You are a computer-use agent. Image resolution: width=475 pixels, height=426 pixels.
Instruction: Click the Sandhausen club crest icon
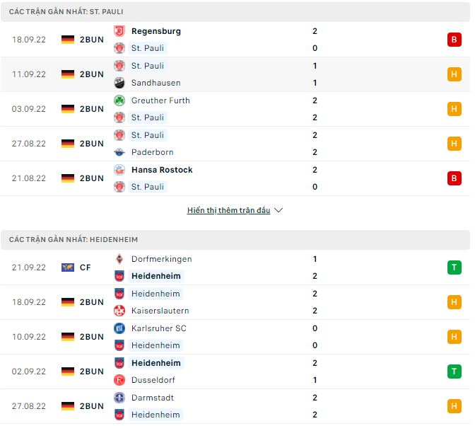[119, 83]
